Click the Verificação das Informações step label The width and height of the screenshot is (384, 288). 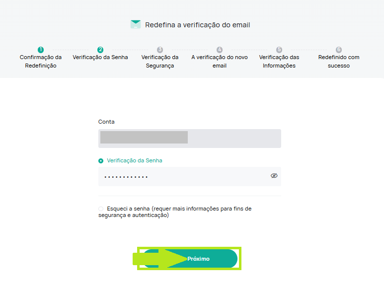pos(279,62)
